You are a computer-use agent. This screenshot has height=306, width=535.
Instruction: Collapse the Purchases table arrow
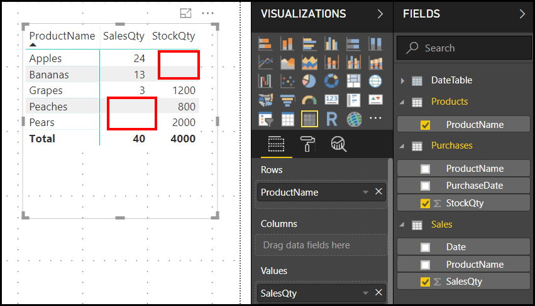402,145
